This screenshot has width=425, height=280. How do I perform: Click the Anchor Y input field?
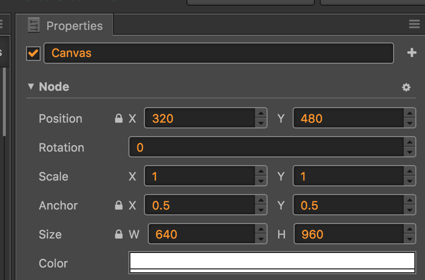(348, 206)
